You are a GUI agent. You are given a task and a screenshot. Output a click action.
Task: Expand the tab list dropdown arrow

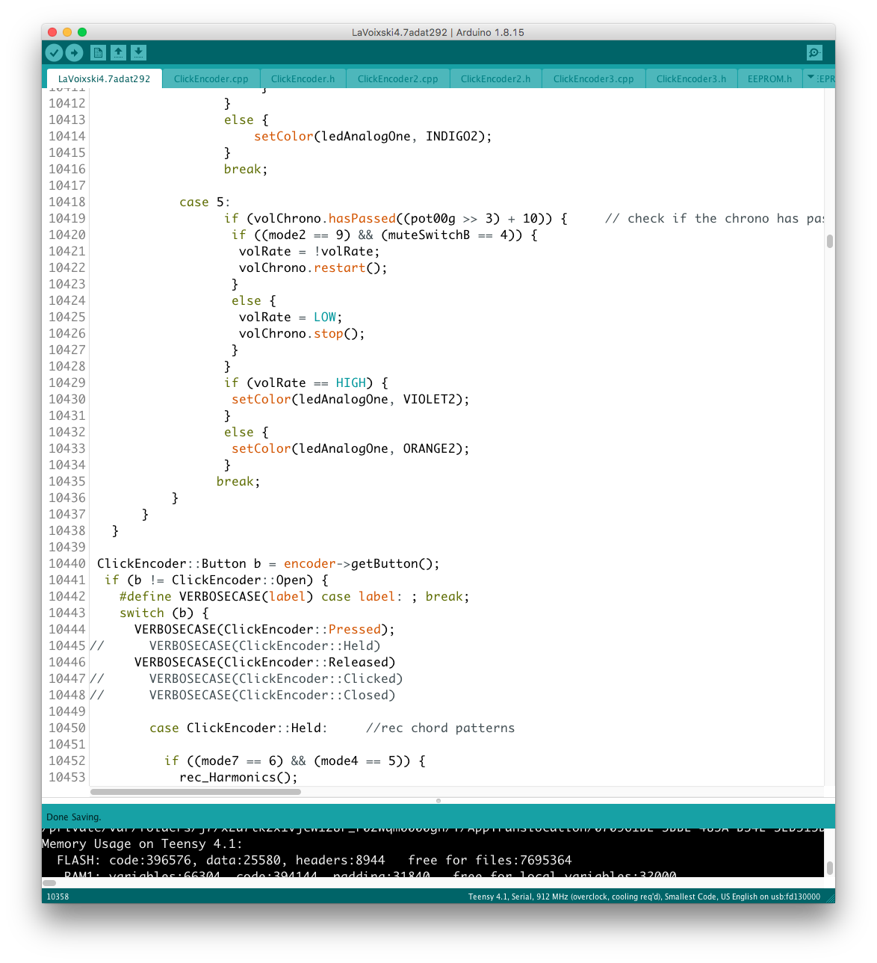tap(811, 77)
